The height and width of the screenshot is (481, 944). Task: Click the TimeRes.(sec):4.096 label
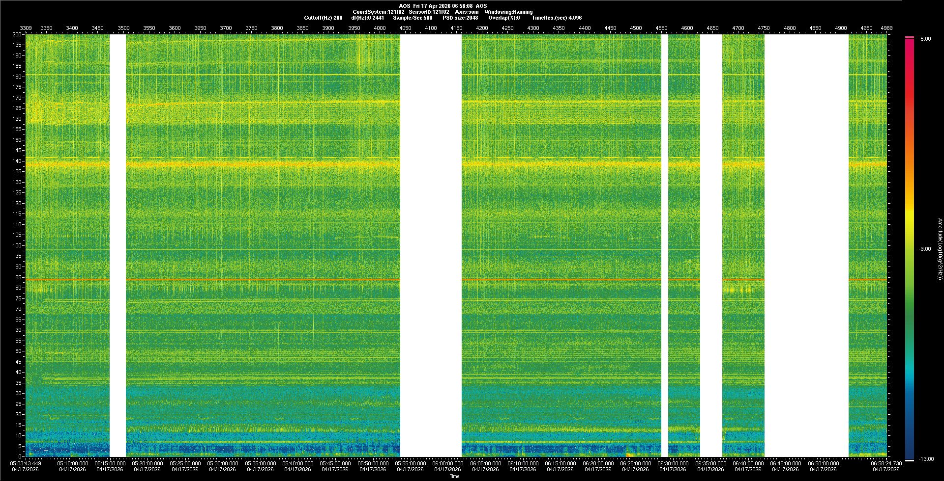[556, 18]
